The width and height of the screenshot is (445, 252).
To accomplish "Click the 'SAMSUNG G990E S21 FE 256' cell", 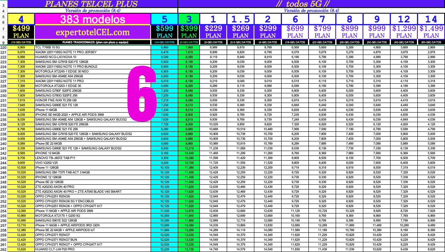I will pos(93,129).
